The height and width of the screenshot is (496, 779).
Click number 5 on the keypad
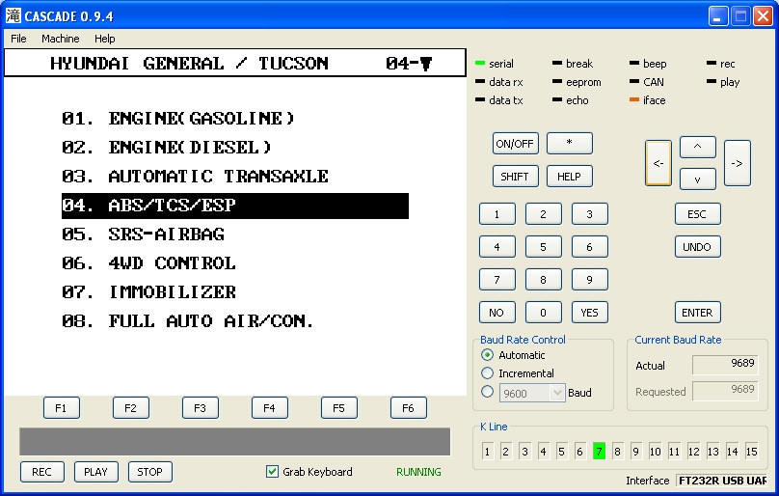(544, 247)
